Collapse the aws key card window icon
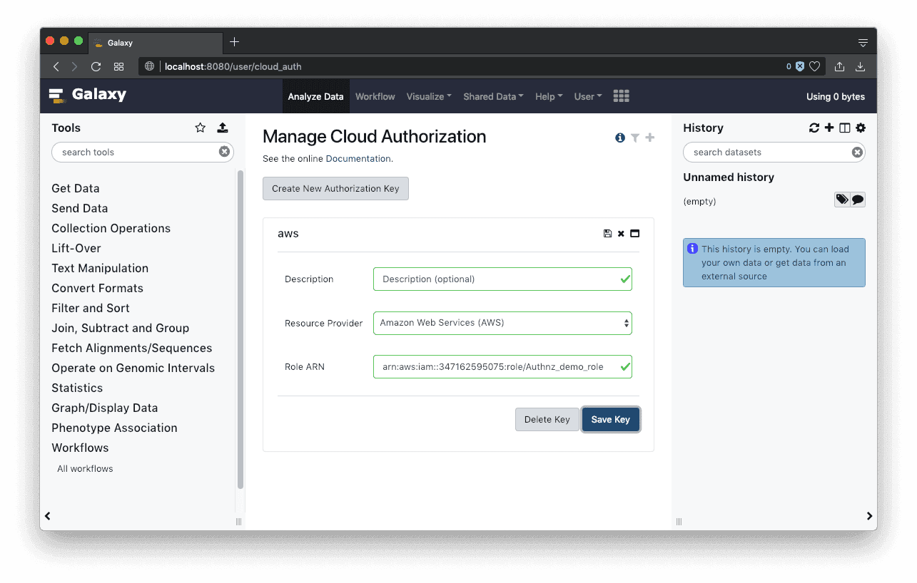This screenshot has width=917, height=583. (x=634, y=234)
